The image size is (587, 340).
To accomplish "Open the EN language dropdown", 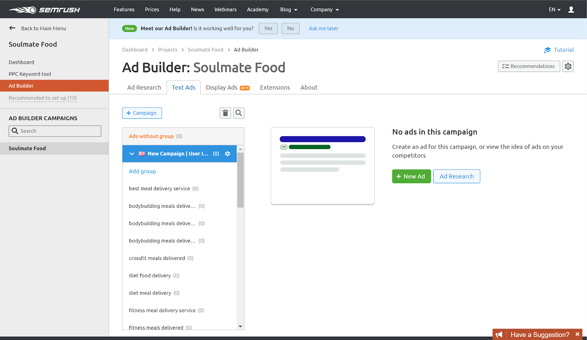I will pyautogui.click(x=554, y=10).
